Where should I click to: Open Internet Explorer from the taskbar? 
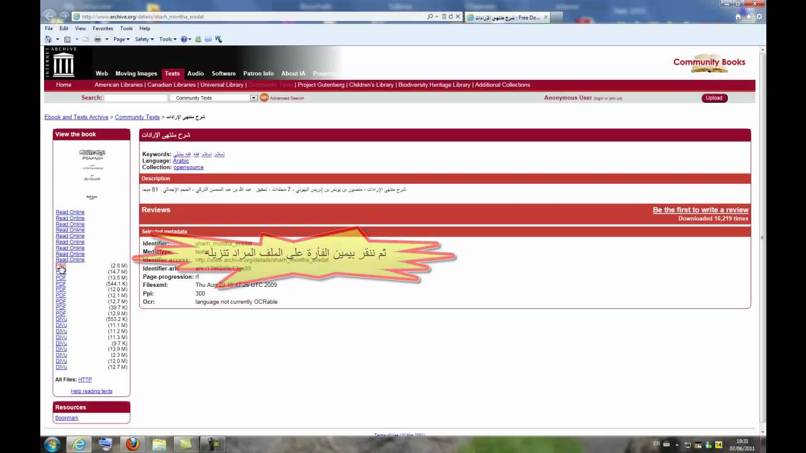click(79, 444)
